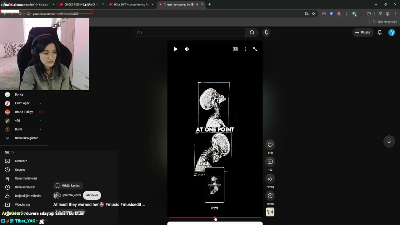The image size is (400, 225).
Task: Click the #musicedit hashtag in the title
Action: (131, 205)
